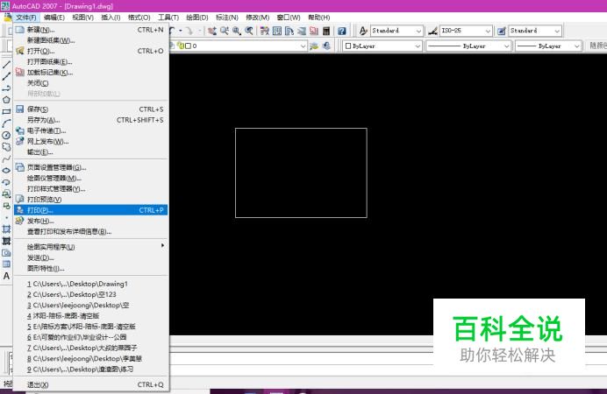Screen dimensions: 607x394
Task: Choose 发布(H)... menu entry
Action: coord(91,221)
